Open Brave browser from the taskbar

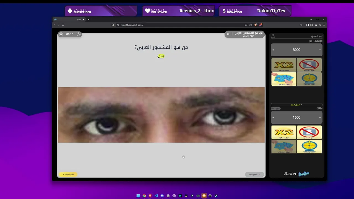point(150,196)
